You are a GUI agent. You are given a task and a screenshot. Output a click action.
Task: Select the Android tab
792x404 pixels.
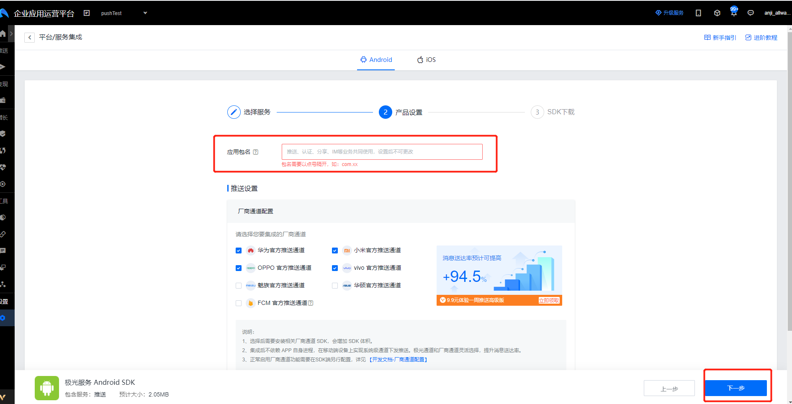(x=376, y=60)
